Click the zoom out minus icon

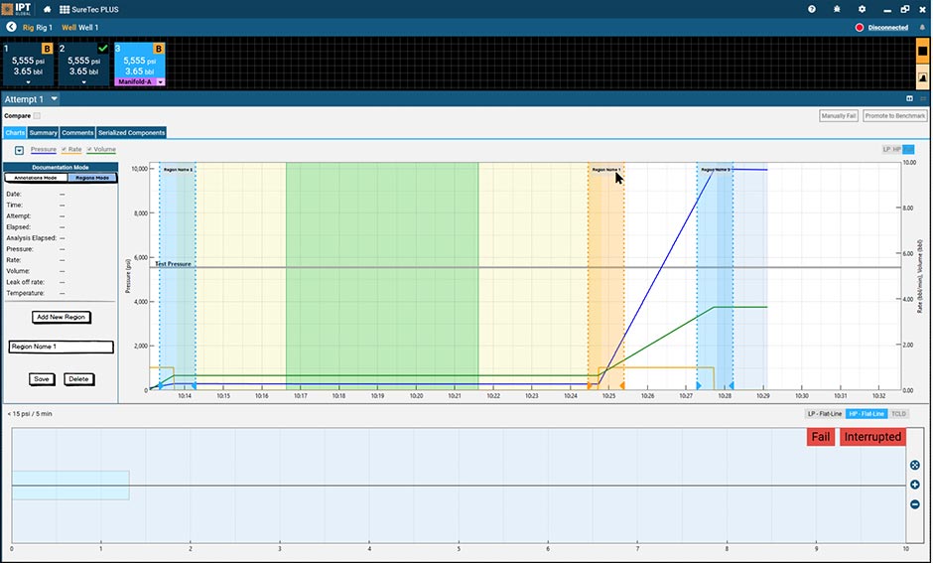click(915, 504)
